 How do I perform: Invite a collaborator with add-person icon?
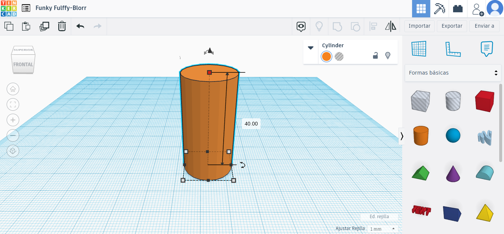[x=478, y=9]
